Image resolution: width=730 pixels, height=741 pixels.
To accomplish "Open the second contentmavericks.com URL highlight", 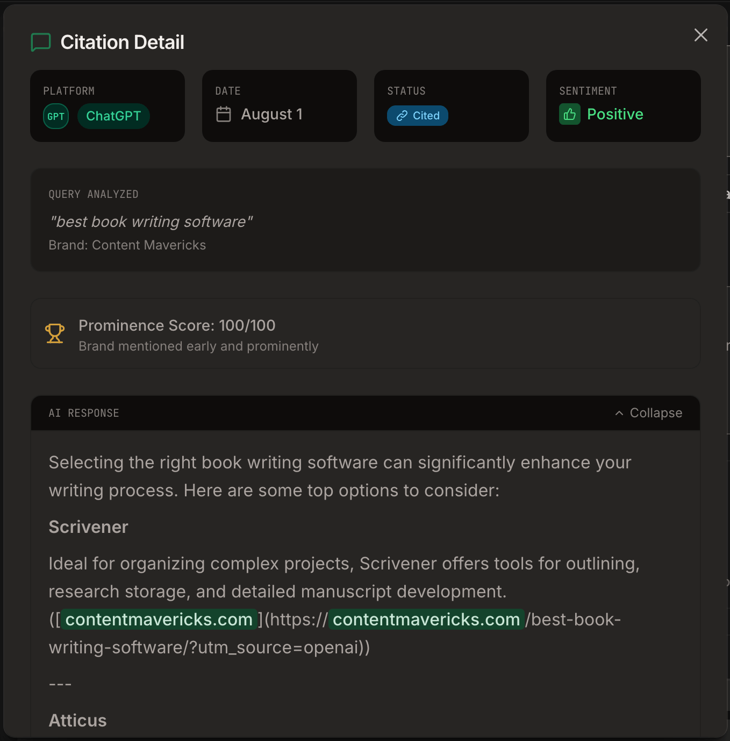I will [x=426, y=619].
